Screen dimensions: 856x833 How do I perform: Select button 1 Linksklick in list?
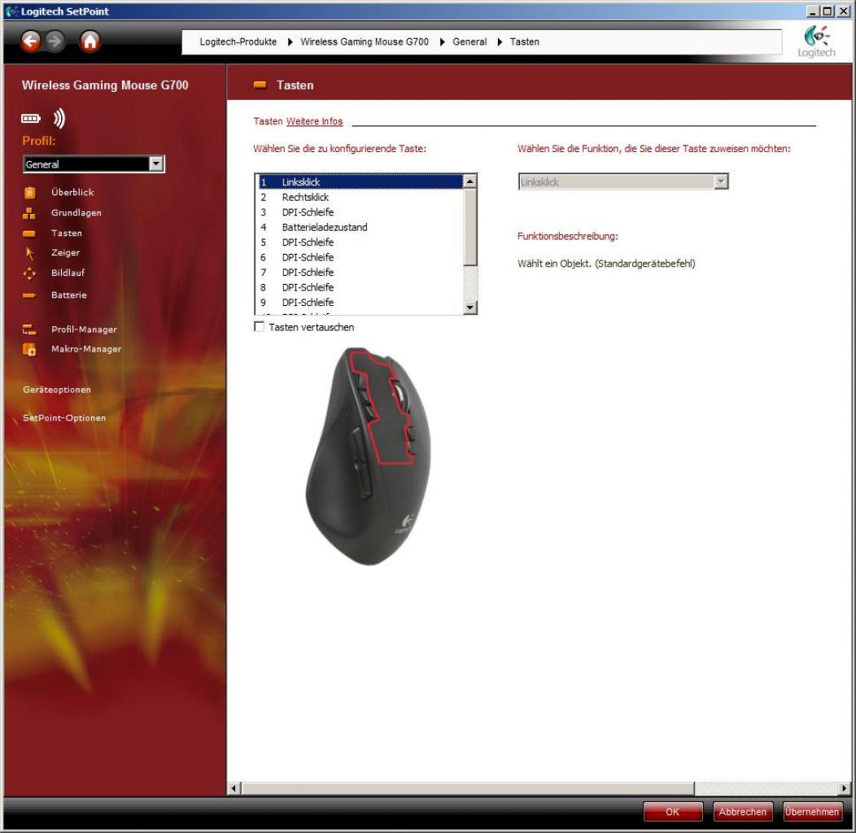(360, 181)
